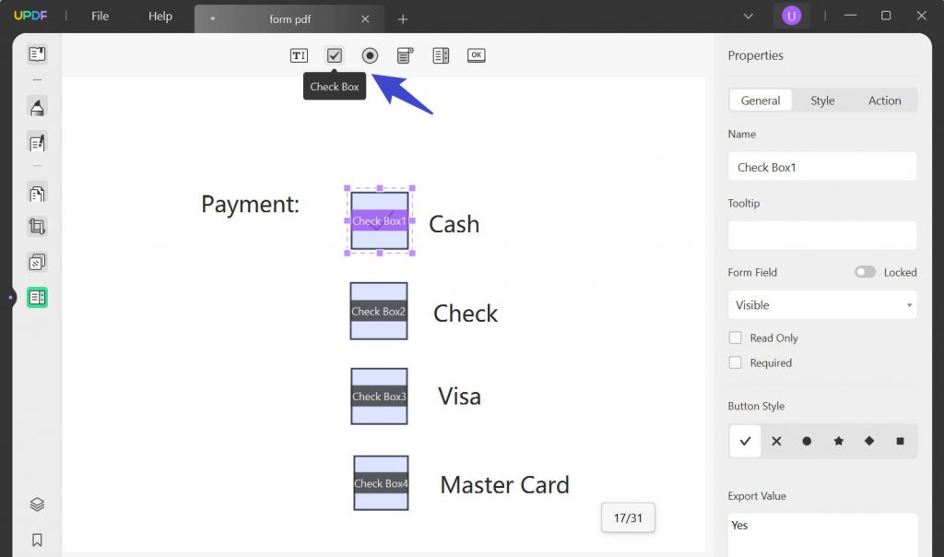Screen dimensions: 944x557
Task: Open the Bookmark icon in sidebar
Action: [36, 539]
